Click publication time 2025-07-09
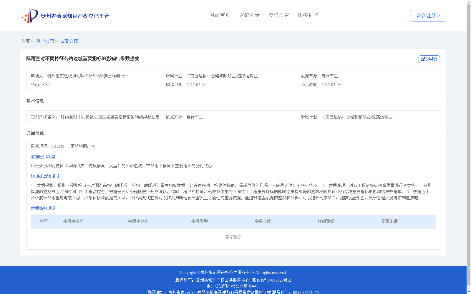471x294 pixels. click(331, 85)
